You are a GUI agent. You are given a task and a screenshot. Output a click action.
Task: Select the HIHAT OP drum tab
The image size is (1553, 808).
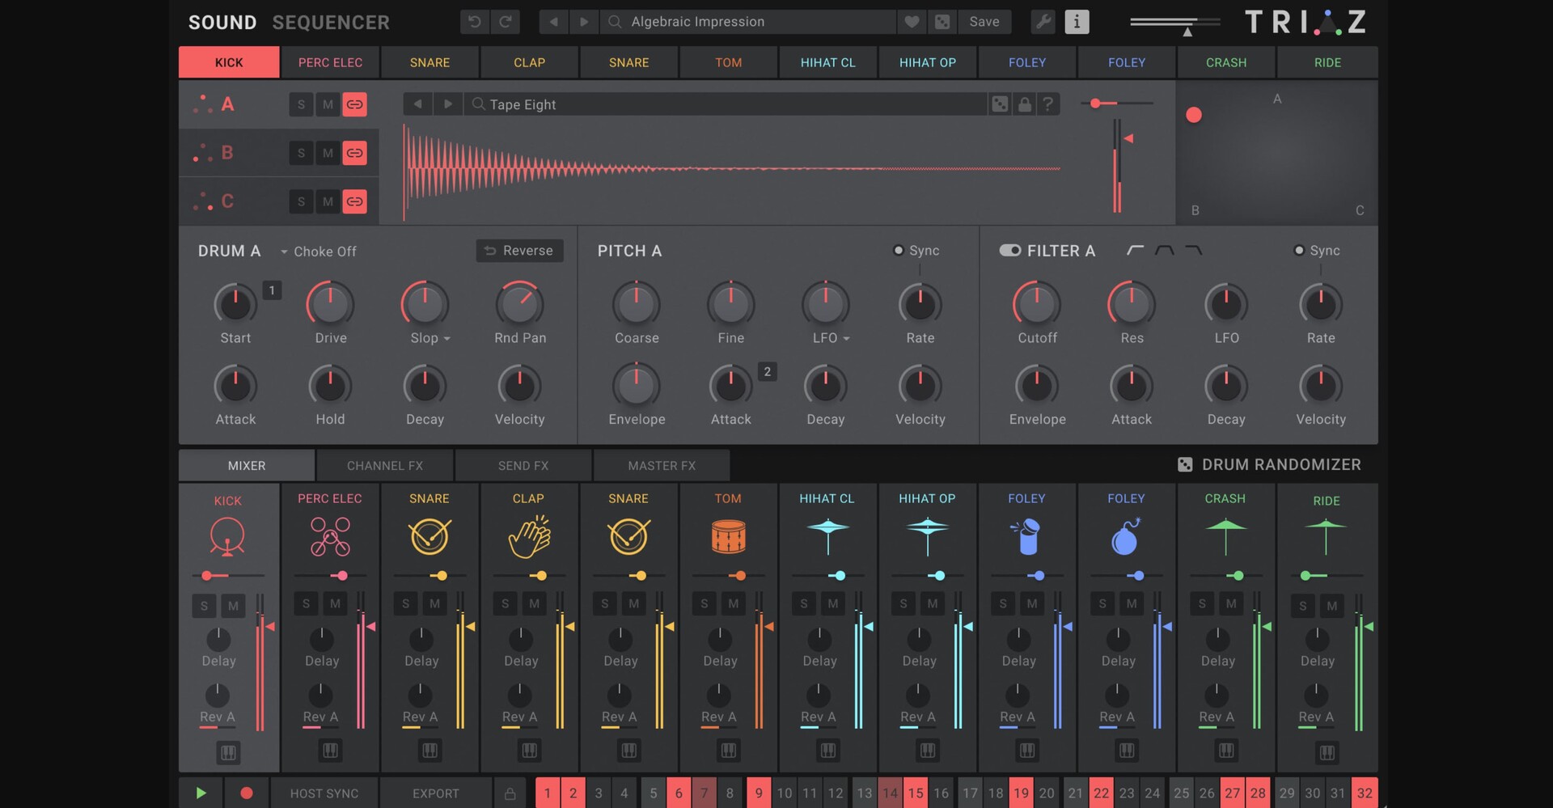[927, 62]
